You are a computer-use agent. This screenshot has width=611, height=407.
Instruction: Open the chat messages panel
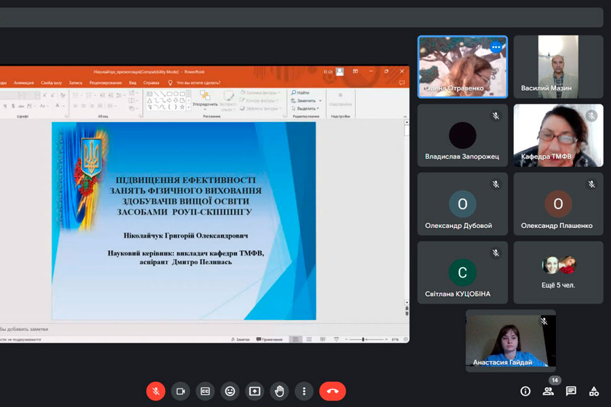point(571,391)
